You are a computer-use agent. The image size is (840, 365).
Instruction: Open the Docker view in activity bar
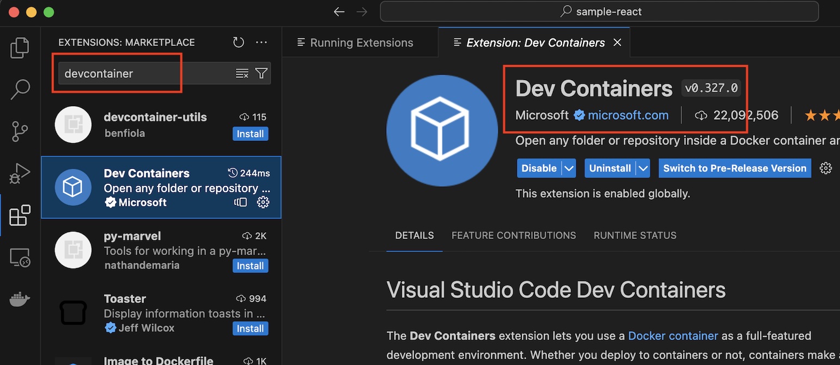[x=20, y=299]
